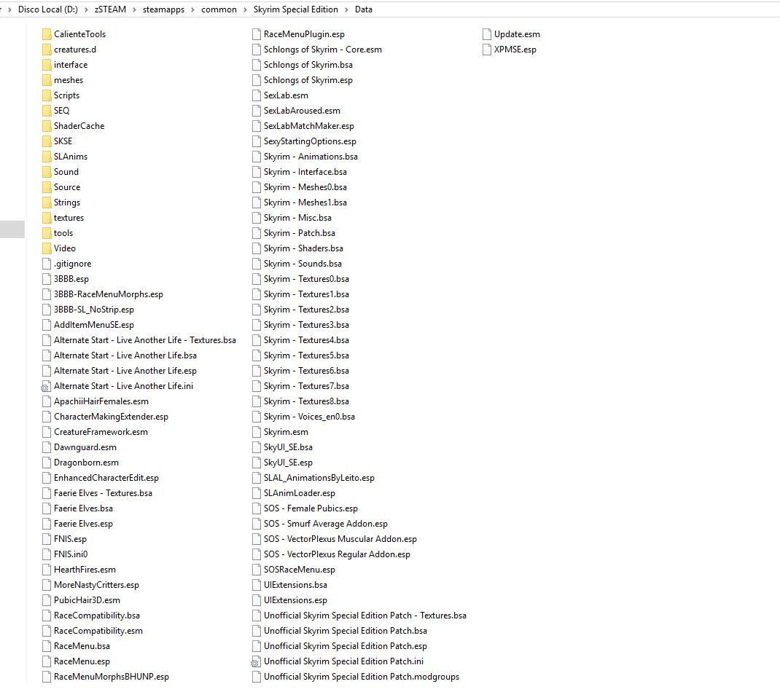Click the Data breadcrumb segment

[x=364, y=9]
